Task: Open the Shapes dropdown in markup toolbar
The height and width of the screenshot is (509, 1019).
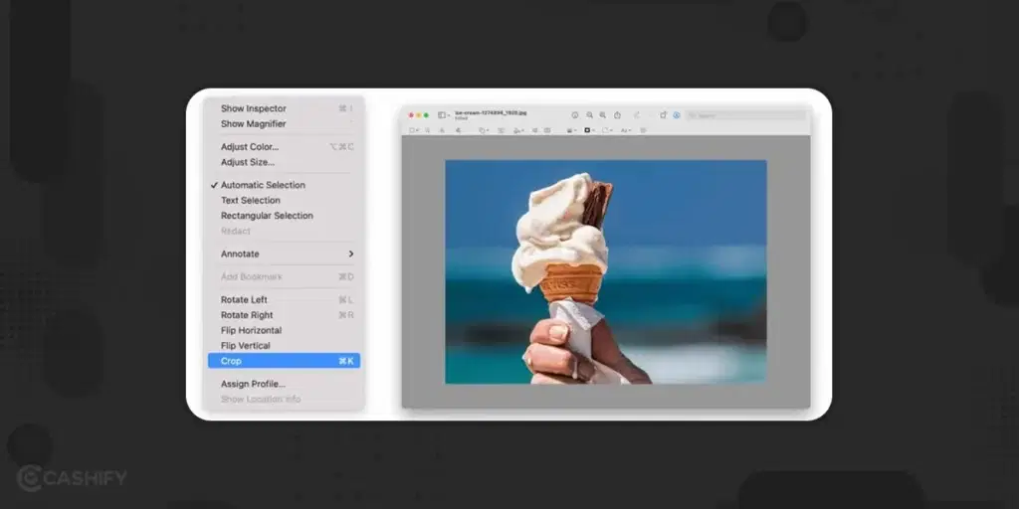Action: pos(485,130)
